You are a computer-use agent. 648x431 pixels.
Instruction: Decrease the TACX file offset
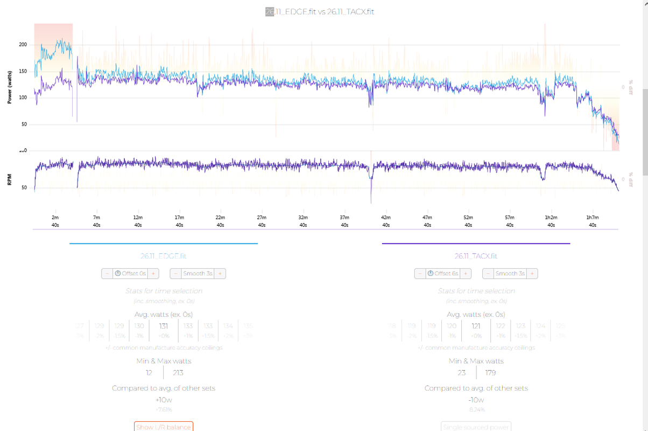coord(420,274)
